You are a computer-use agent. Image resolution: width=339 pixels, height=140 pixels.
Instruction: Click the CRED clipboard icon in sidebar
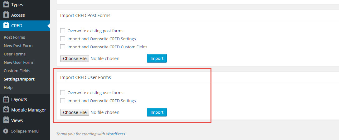pyautogui.click(x=6, y=25)
